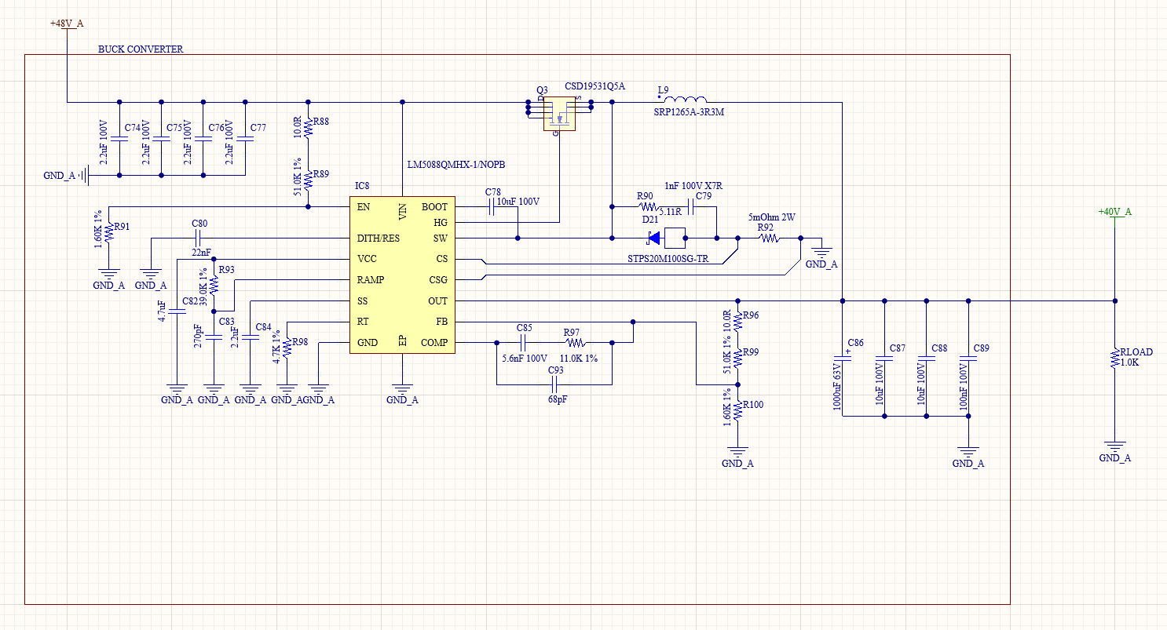
Task: Select the C77 input capacitor symbol
Action: tap(245, 138)
